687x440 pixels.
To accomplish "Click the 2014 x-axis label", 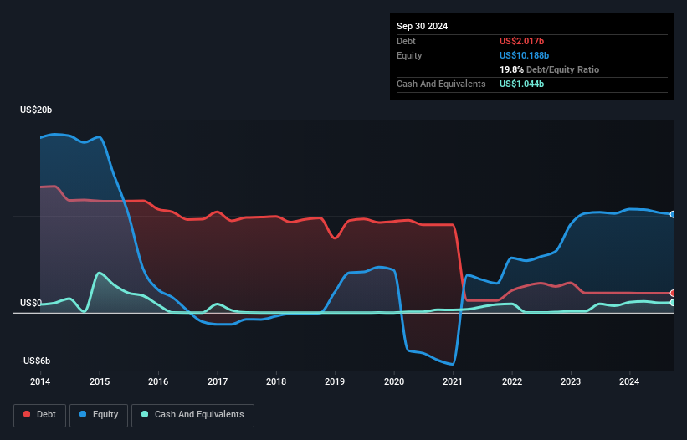I will (x=40, y=381).
